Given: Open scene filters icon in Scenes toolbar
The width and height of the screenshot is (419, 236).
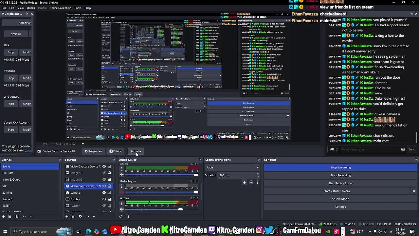Looking at the screenshot, I should click(17, 216).
